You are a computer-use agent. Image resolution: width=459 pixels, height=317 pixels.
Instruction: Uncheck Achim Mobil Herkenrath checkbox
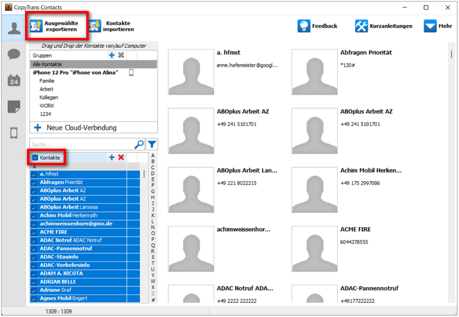34,215
